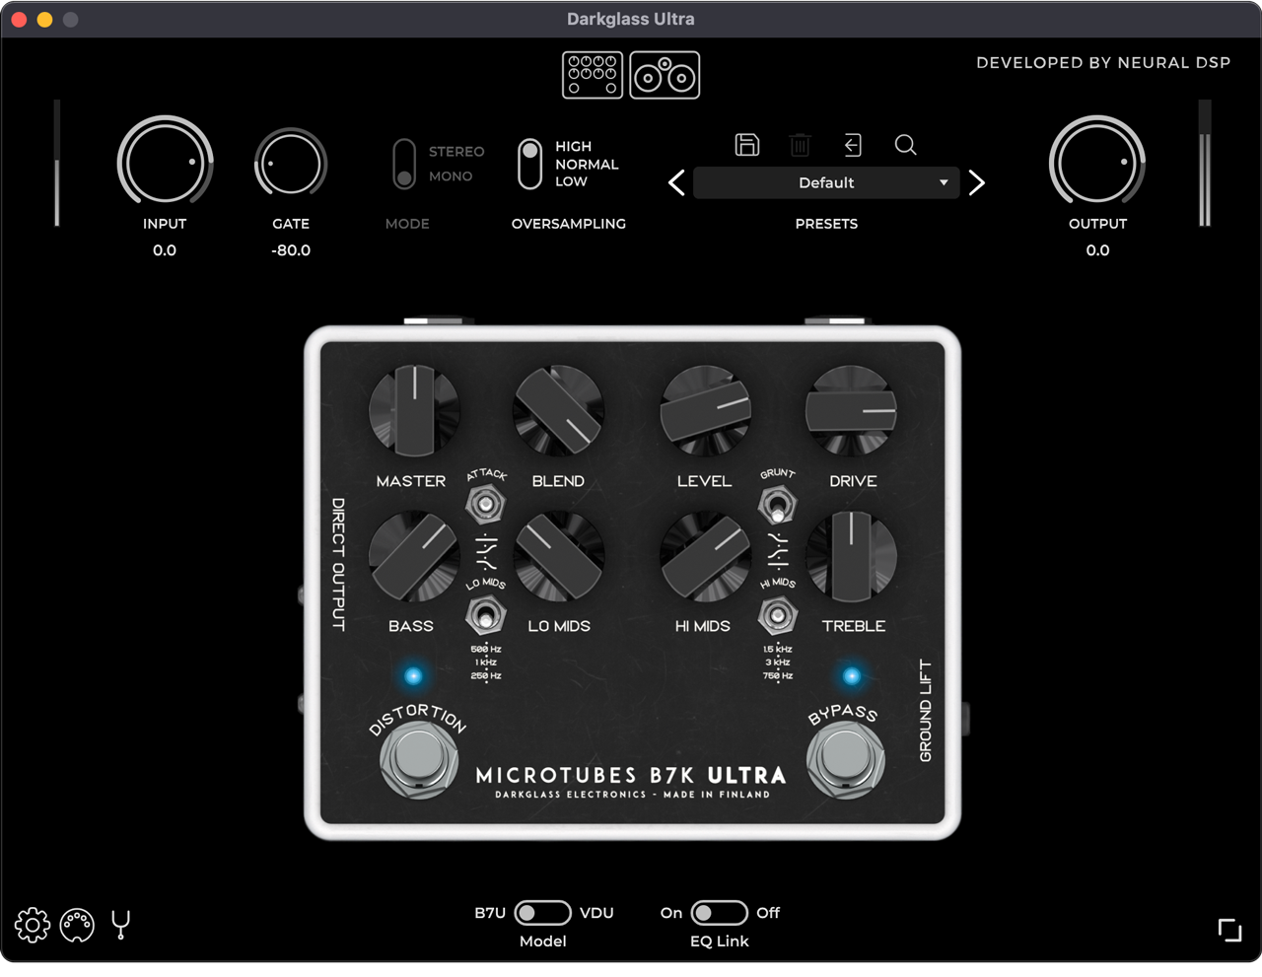Flip the Grunt toggle switch

pos(778,507)
